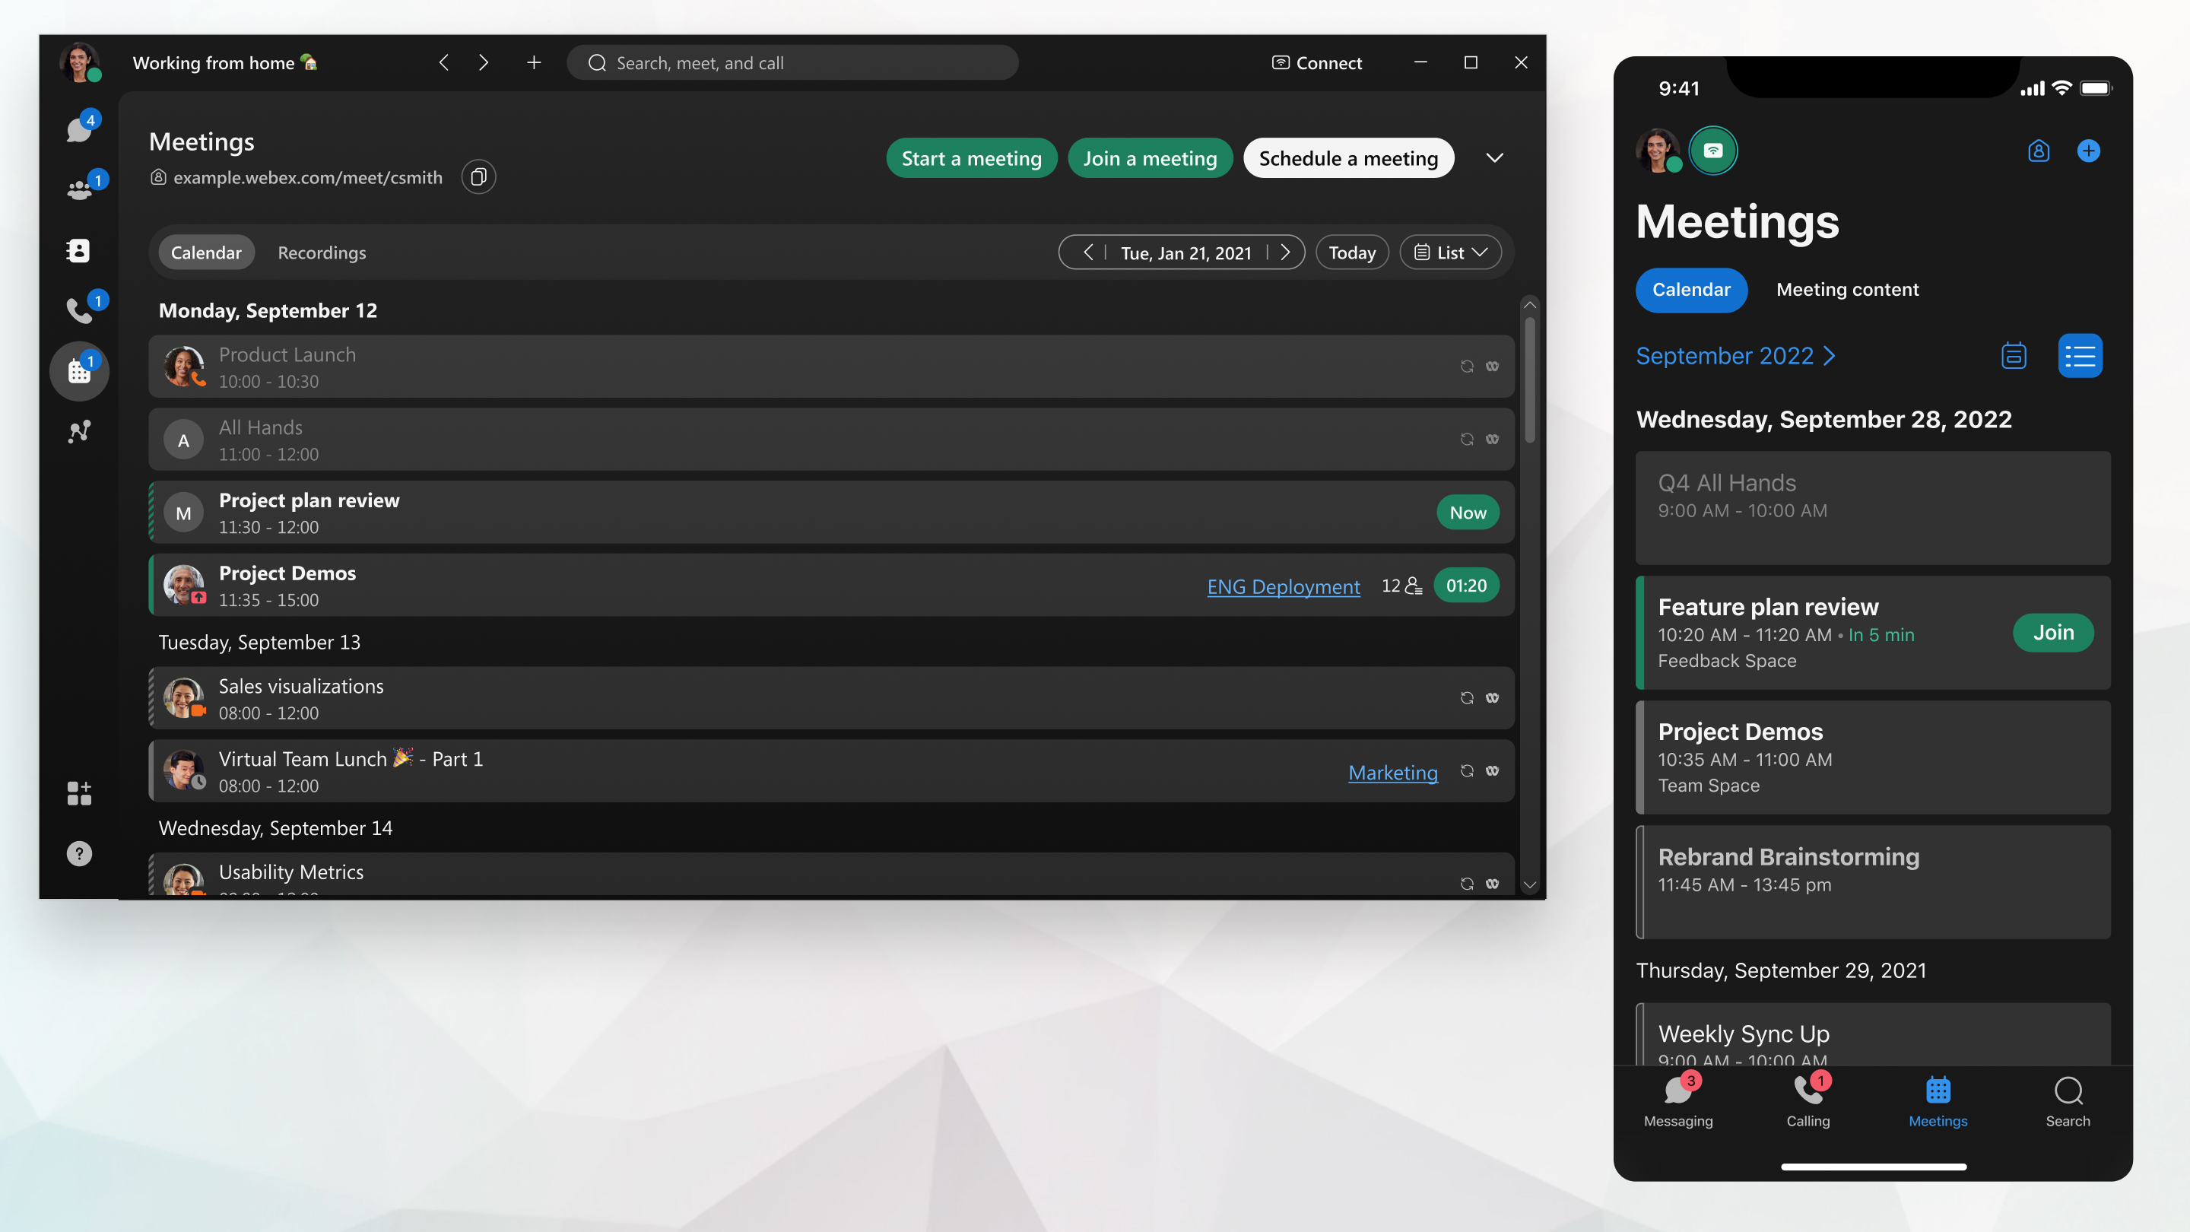Click the contacts/people icon in desktop sidebar

coord(78,249)
